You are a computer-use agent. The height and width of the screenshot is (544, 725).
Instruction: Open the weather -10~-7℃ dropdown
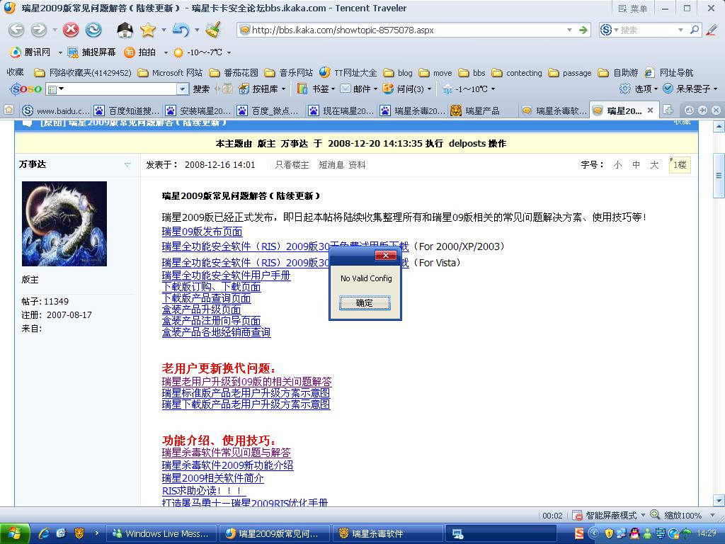229,52
